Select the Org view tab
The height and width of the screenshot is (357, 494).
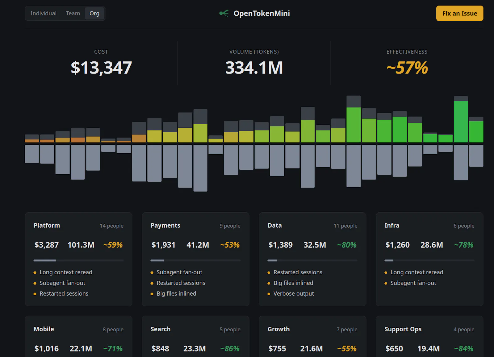[94, 13]
